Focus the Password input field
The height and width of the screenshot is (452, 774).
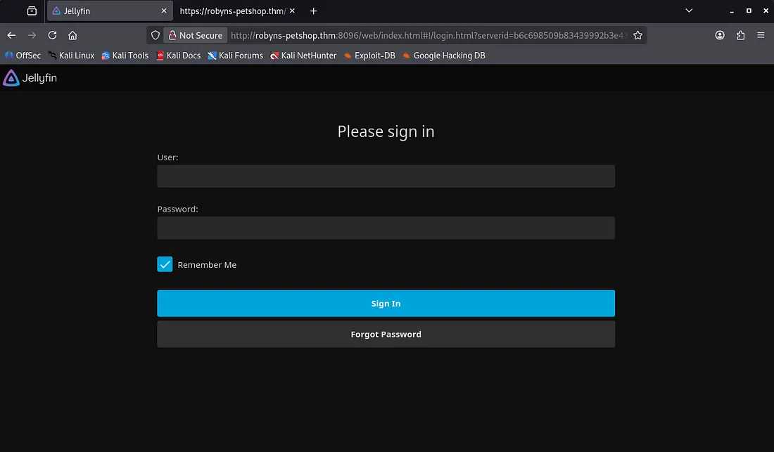tap(386, 228)
